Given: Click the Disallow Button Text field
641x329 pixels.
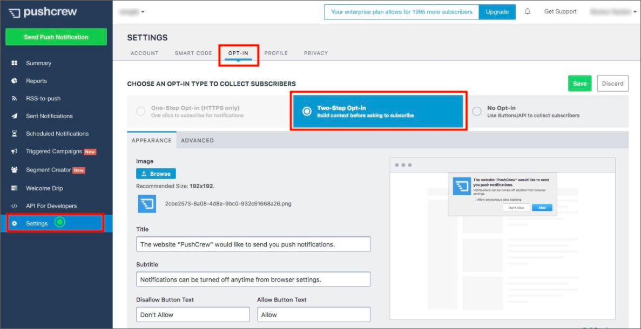Looking at the screenshot, I should point(193,314).
